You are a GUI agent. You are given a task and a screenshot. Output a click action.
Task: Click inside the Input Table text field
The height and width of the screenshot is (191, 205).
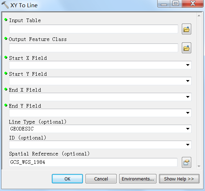(x=93, y=29)
